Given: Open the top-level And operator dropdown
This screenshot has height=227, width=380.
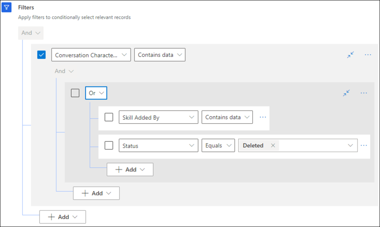Looking at the screenshot, I should click(31, 33).
